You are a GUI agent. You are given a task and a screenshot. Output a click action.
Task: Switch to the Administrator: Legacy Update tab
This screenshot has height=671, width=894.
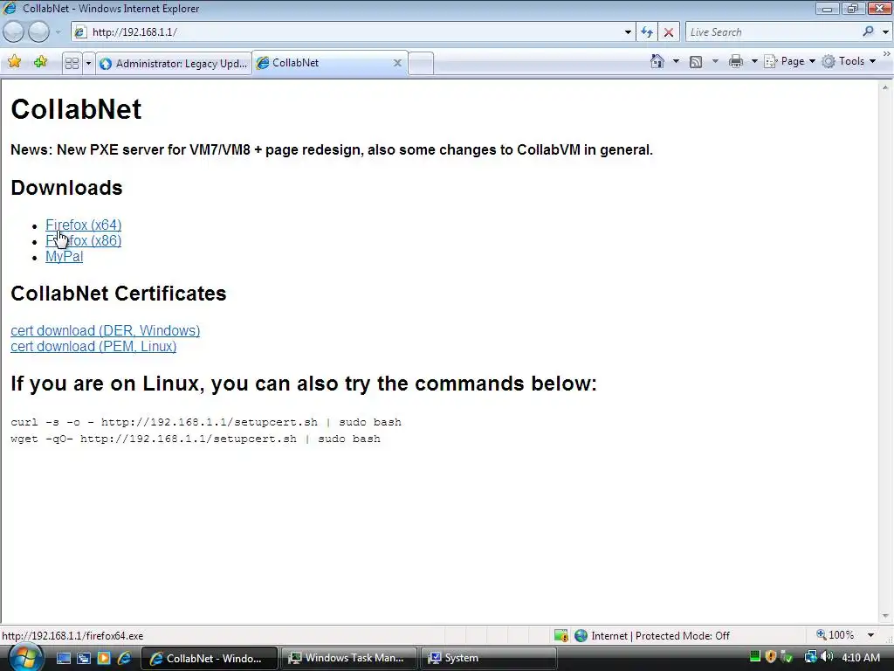[x=174, y=63]
